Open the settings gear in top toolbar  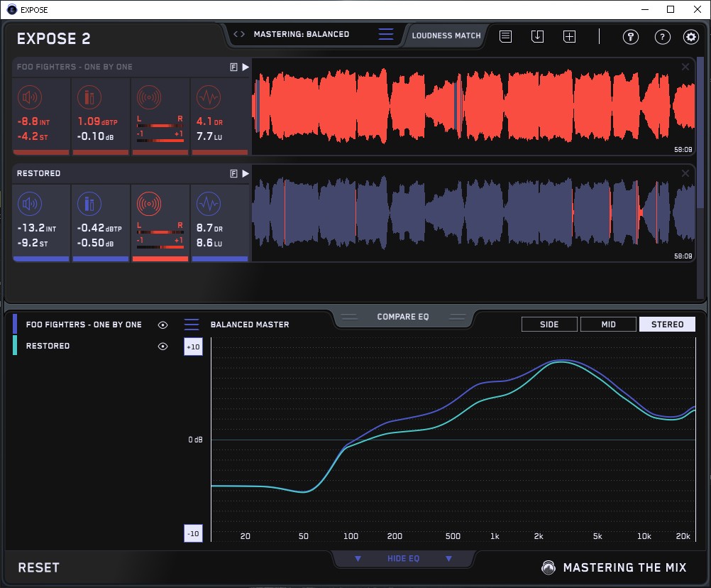coord(690,37)
